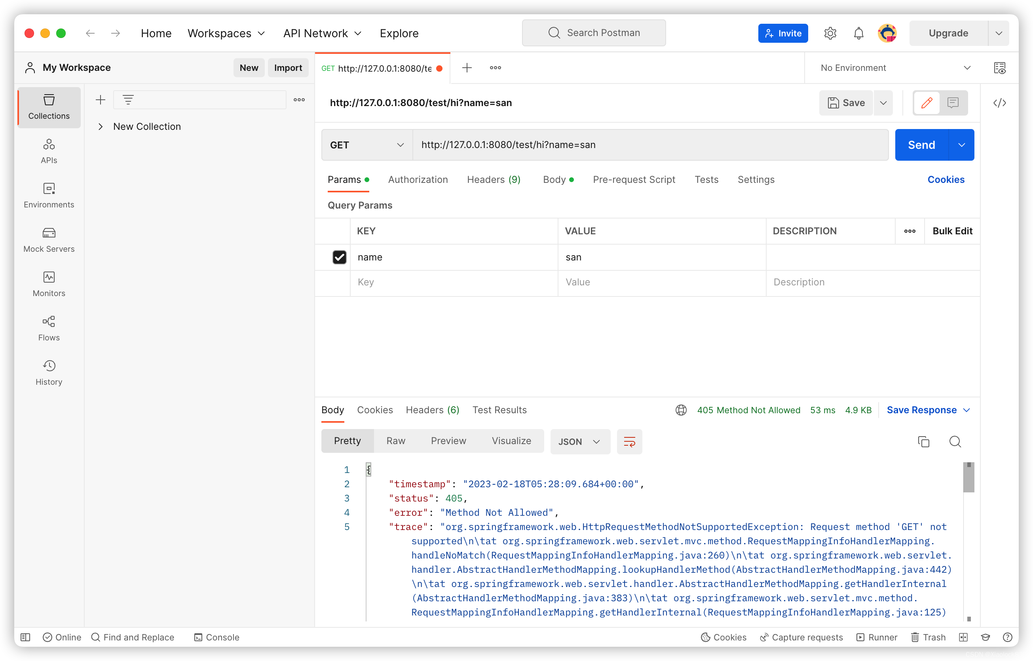Open the Workspaces menu

(226, 33)
